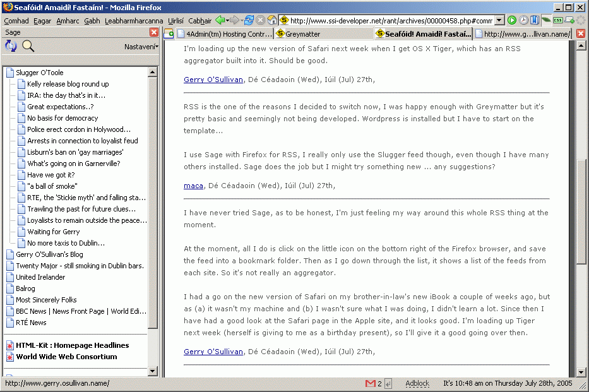Screen dimensions: 589x392
Task: Select the BBC News Front Page feed
Action: [81, 311]
